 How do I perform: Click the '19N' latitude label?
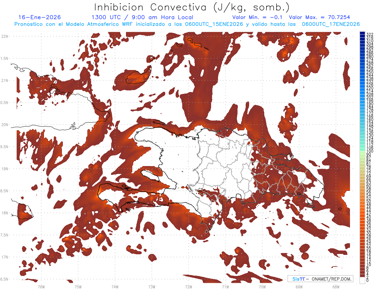click(x=4, y=169)
